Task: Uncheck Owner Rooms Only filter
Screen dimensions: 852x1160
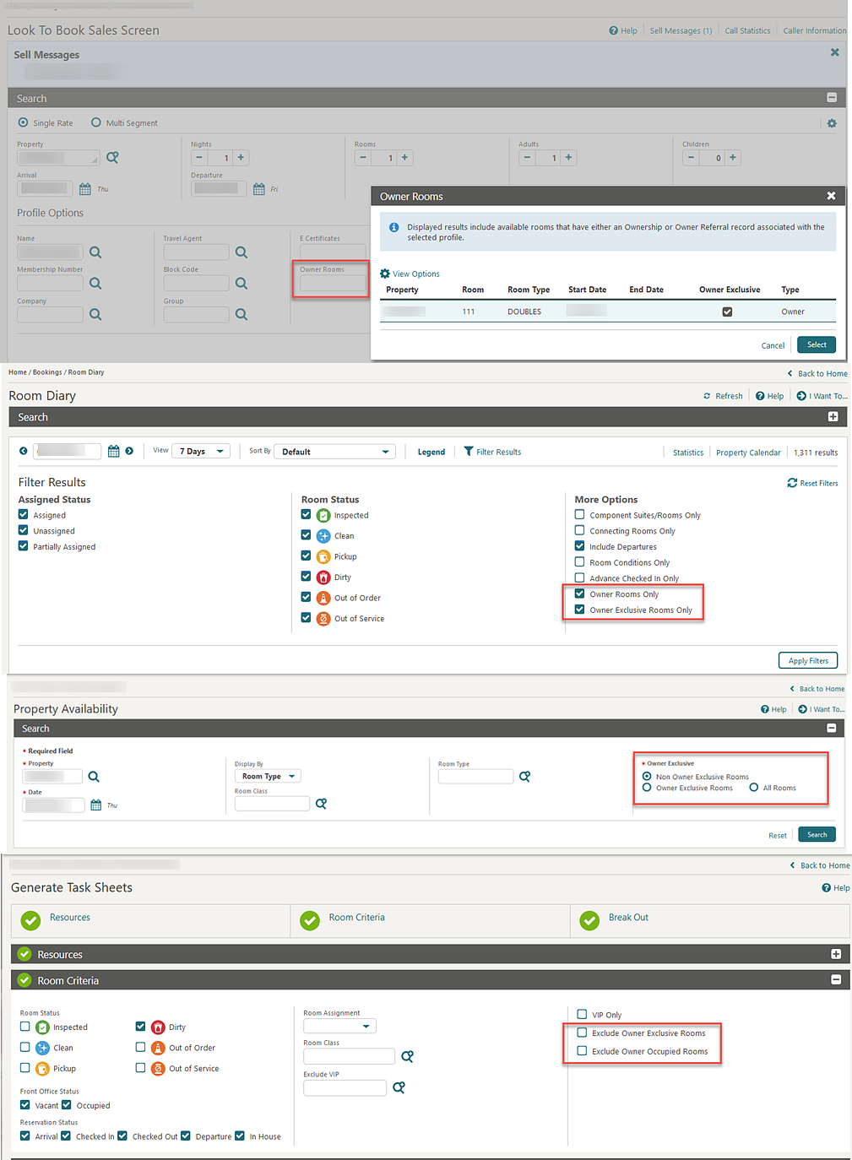Action: pos(579,593)
